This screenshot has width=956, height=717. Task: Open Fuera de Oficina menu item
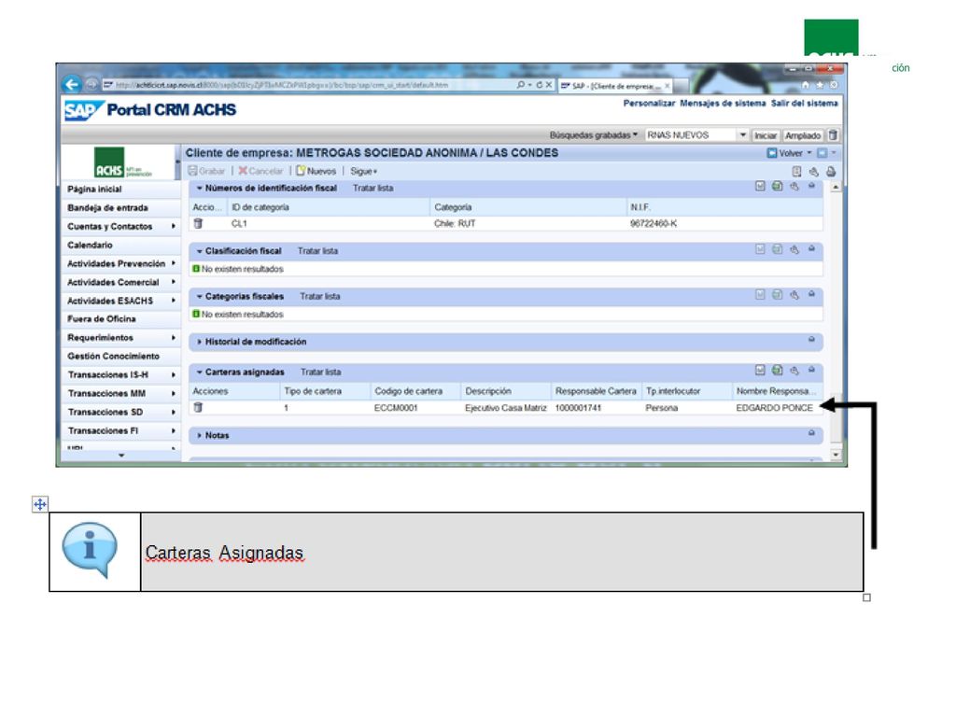point(101,319)
